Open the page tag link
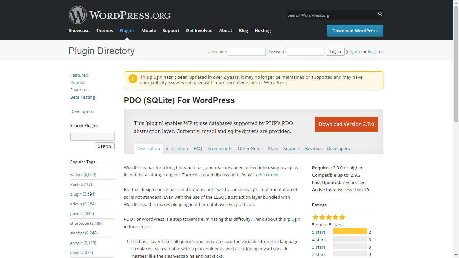 (x=82, y=253)
